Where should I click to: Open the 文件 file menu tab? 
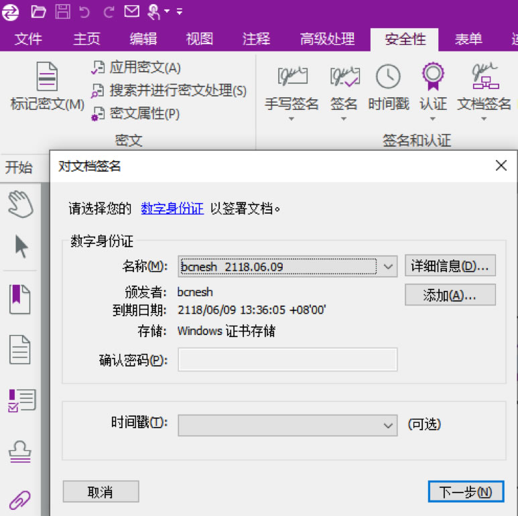click(x=28, y=39)
